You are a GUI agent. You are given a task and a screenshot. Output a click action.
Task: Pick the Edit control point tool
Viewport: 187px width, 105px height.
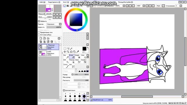pos(66,61)
